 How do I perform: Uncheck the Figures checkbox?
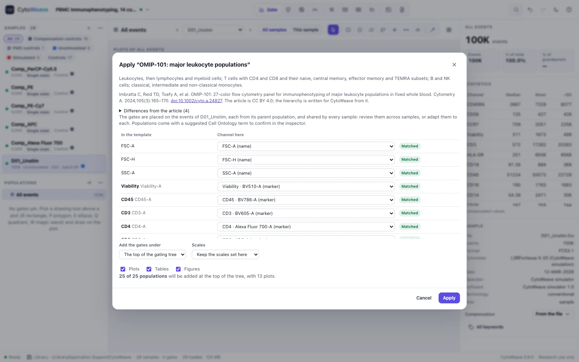[178, 269]
